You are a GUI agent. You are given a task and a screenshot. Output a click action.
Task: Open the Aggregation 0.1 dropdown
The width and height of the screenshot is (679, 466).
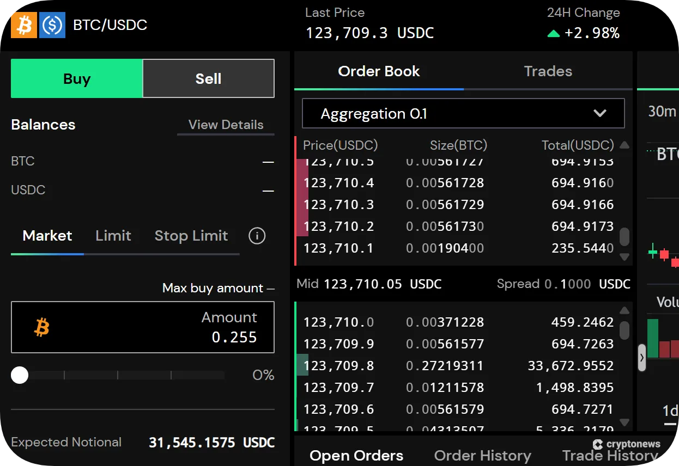tap(463, 113)
